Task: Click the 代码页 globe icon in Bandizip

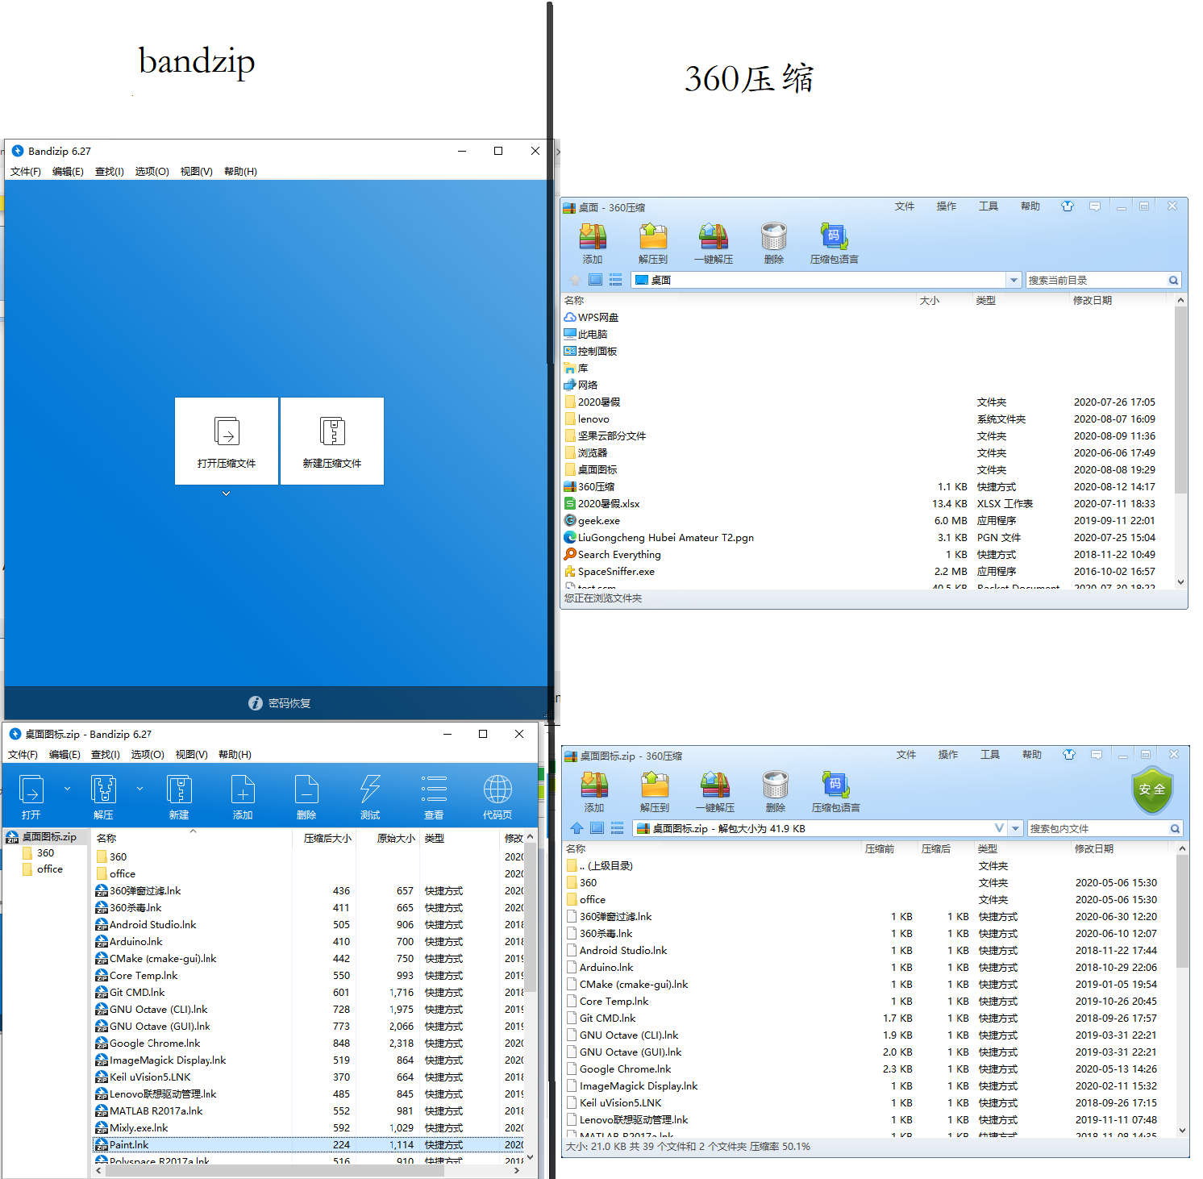Action: [x=497, y=797]
